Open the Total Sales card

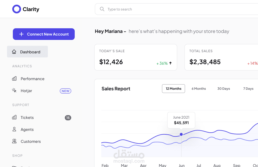[221, 57]
